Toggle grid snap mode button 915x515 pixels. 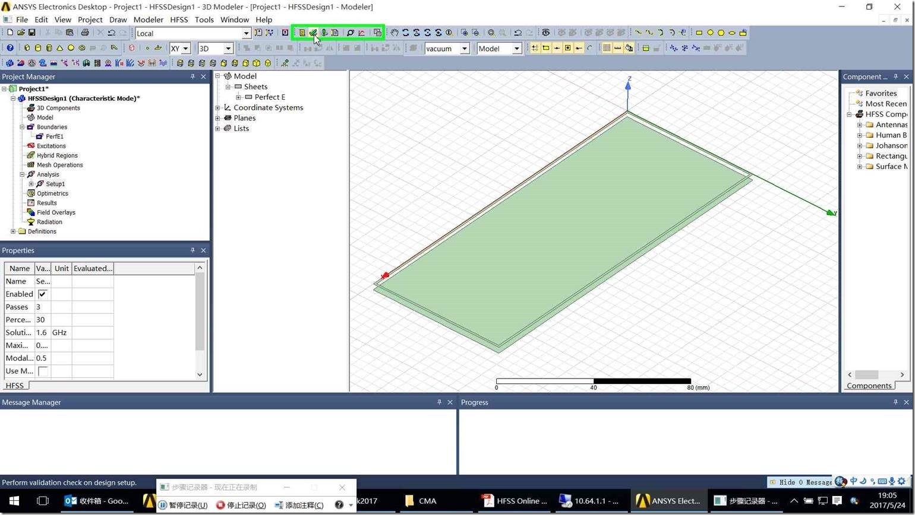[535, 48]
